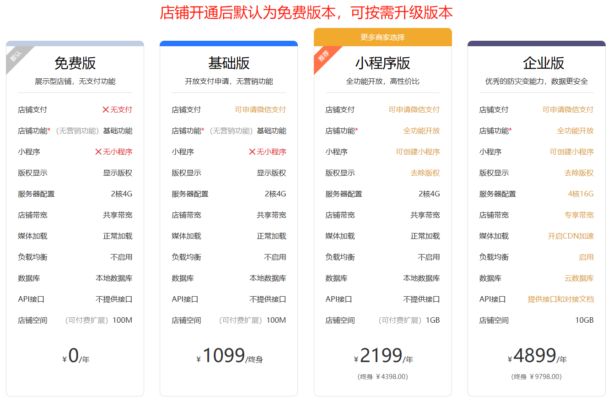Click the orange 推荐 corner ribbon
608x401 pixels.
[x=324, y=56]
